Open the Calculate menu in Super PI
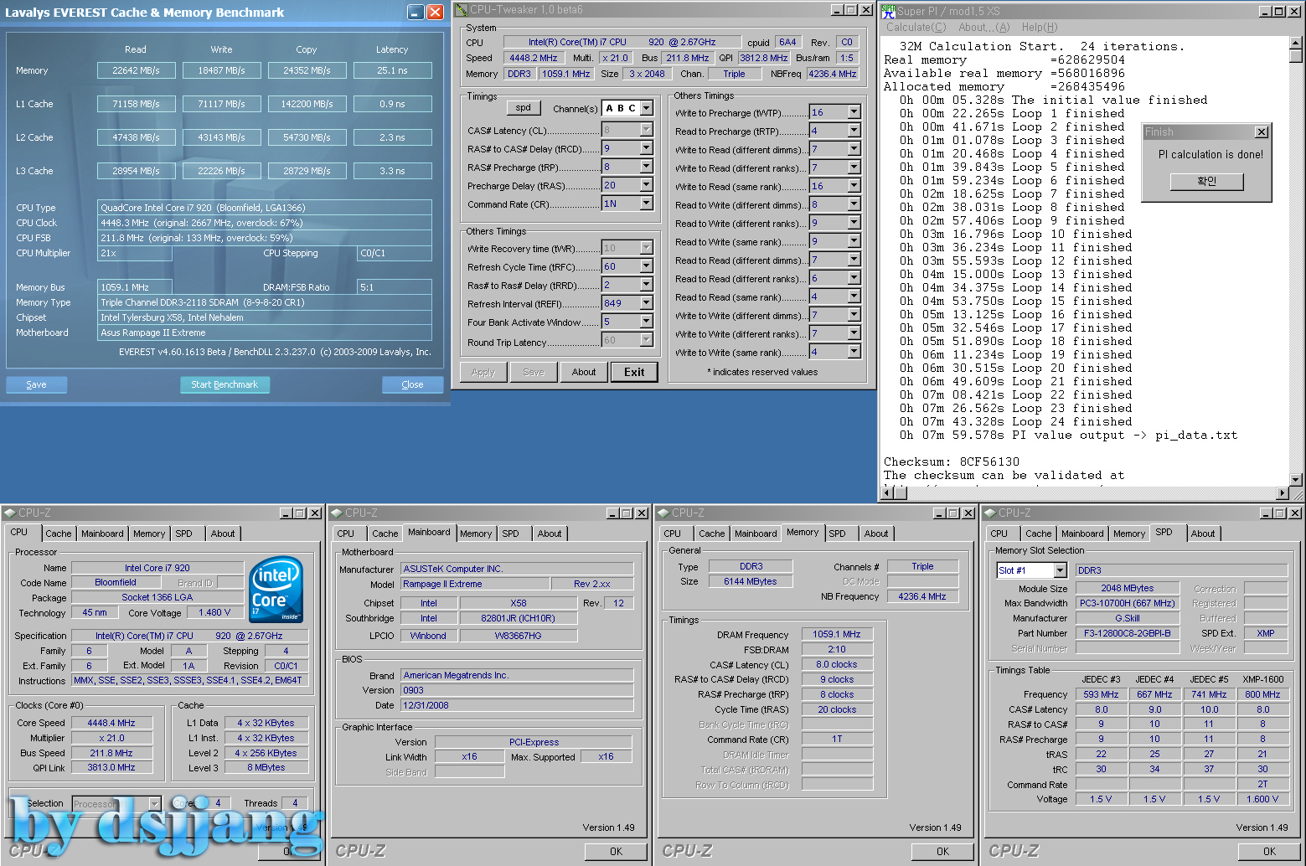 click(916, 27)
